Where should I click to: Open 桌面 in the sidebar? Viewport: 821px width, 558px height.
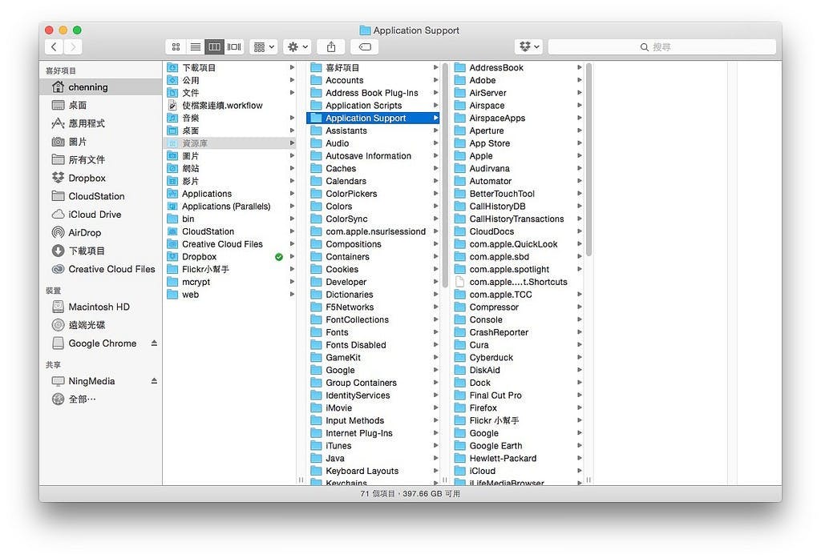[x=101, y=105]
